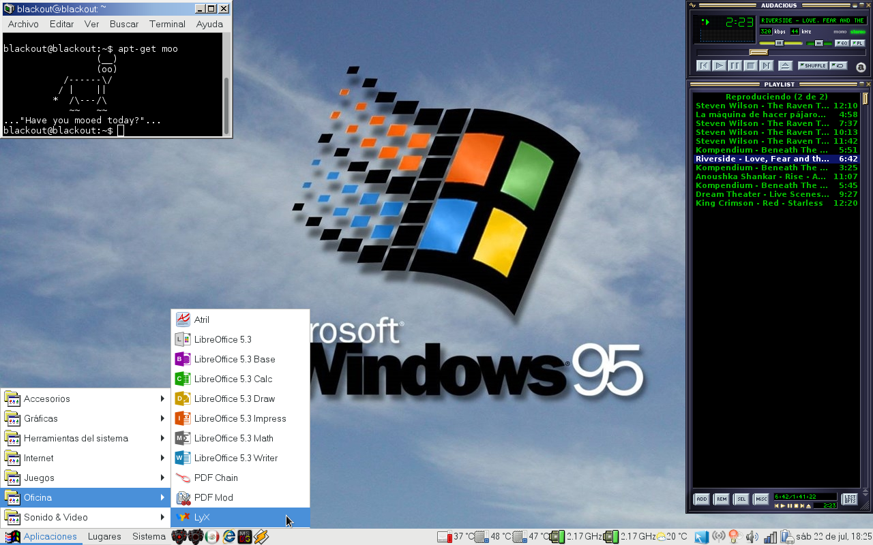
Task: Open the volume speaker icon in system tray
Action: click(752, 537)
